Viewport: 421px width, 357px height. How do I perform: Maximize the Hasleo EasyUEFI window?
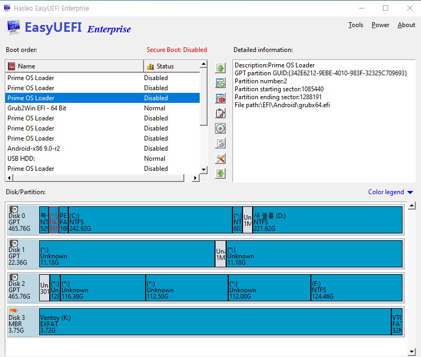(386, 8)
